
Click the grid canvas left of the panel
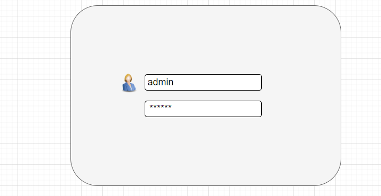pos(35,97)
